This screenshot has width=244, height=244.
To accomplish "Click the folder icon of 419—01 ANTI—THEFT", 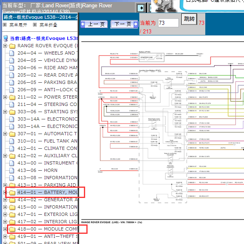I will (12, 237).
